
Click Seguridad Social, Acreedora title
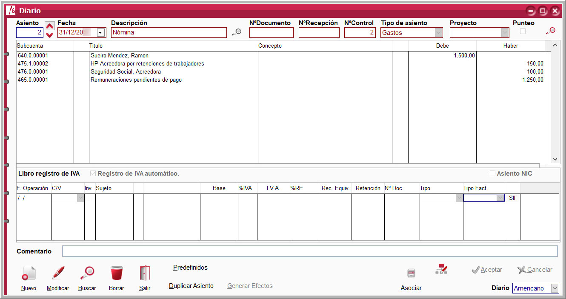pos(126,72)
